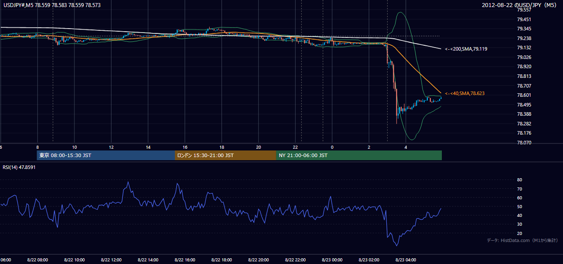Click the 8/22 16:00 bottom time label

coord(185,260)
